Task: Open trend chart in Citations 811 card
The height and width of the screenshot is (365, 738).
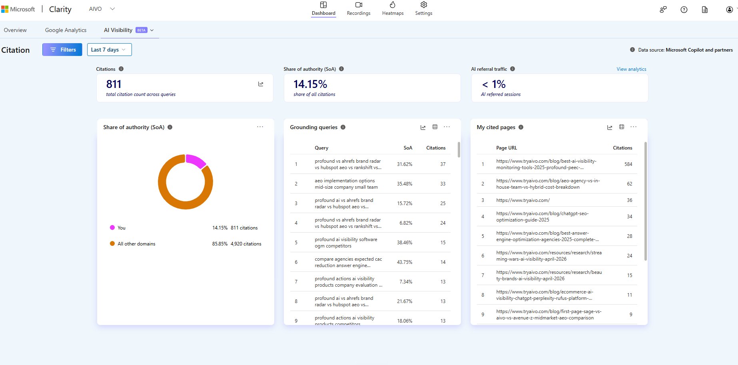Action: coord(261,84)
